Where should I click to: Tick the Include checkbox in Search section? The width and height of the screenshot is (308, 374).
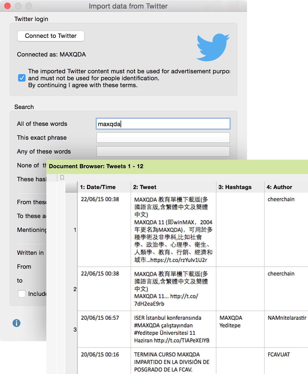tap(22, 294)
